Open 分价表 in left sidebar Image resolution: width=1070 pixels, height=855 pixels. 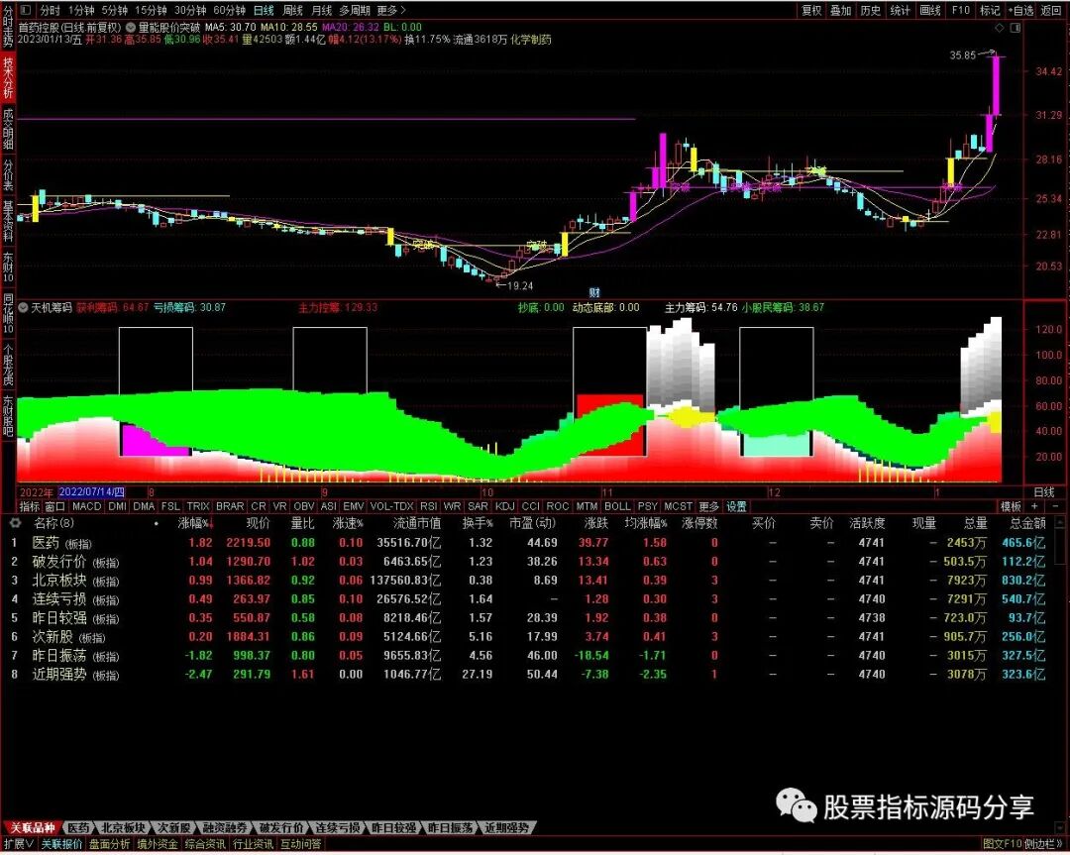[x=8, y=175]
